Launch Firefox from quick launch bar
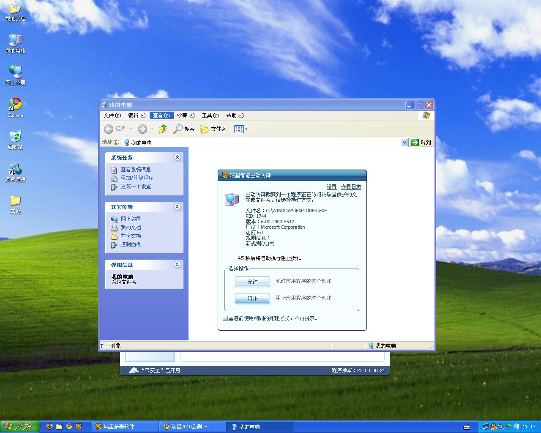541x433 pixels. tap(49, 427)
